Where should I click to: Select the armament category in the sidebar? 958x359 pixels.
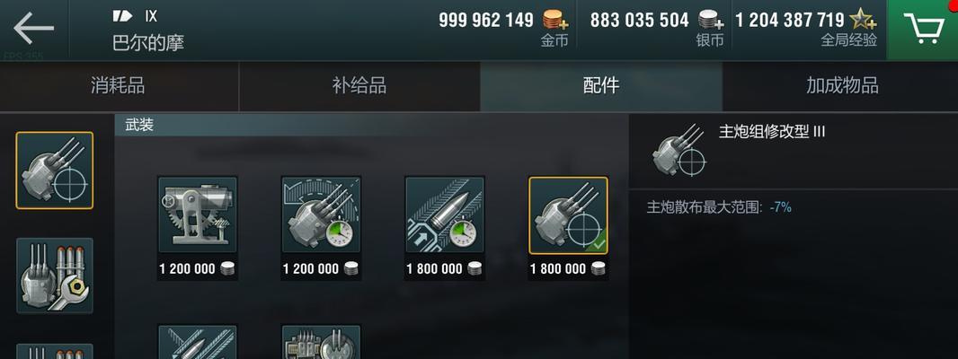[x=55, y=171]
